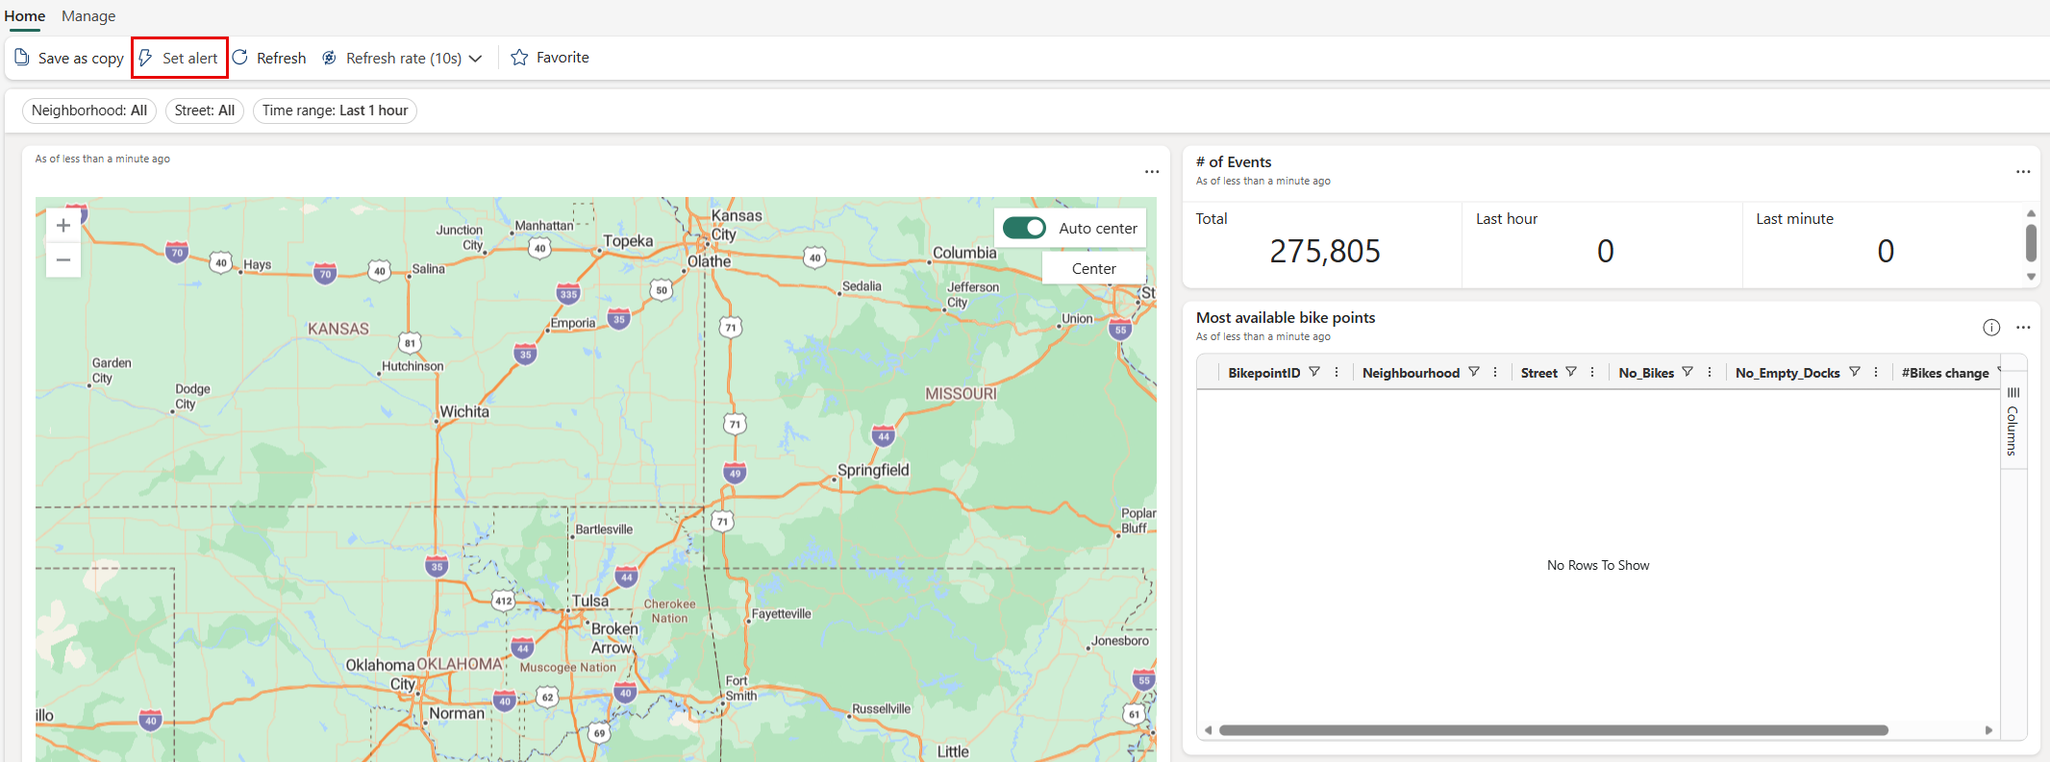
Task: Filter the BikepointID column
Action: [1314, 372]
